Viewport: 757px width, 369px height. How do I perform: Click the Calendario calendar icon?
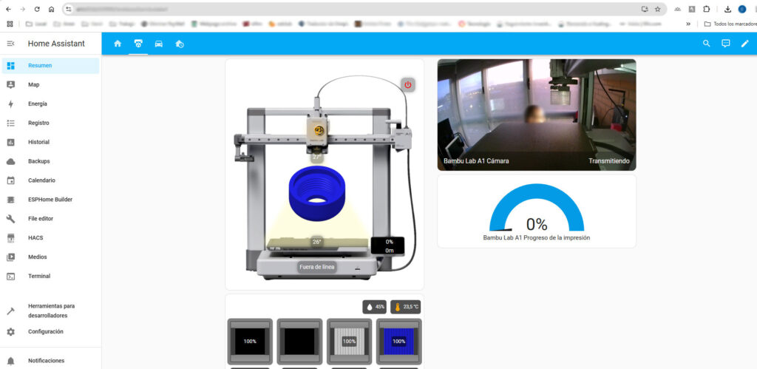10,180
